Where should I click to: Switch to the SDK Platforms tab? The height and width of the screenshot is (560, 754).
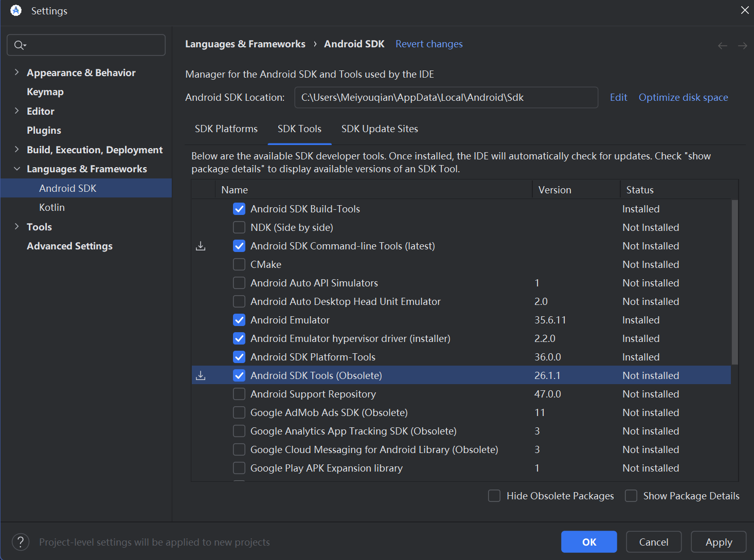click(226, 129)
